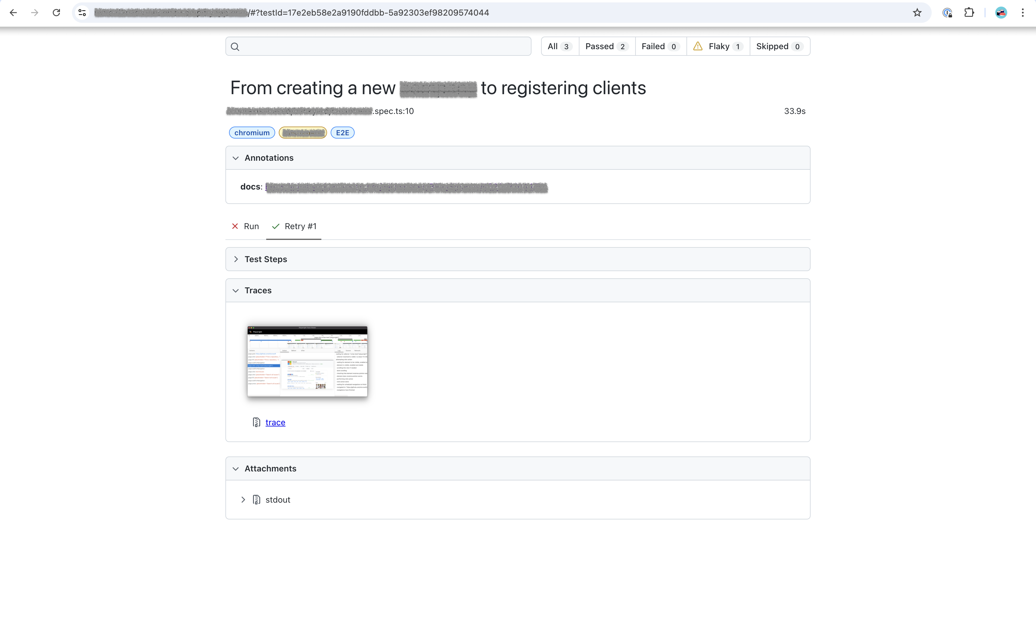The height and width of the screenshot is (622, 1036).
Task: Filter tests by Passed status
Action: point(607,46)
